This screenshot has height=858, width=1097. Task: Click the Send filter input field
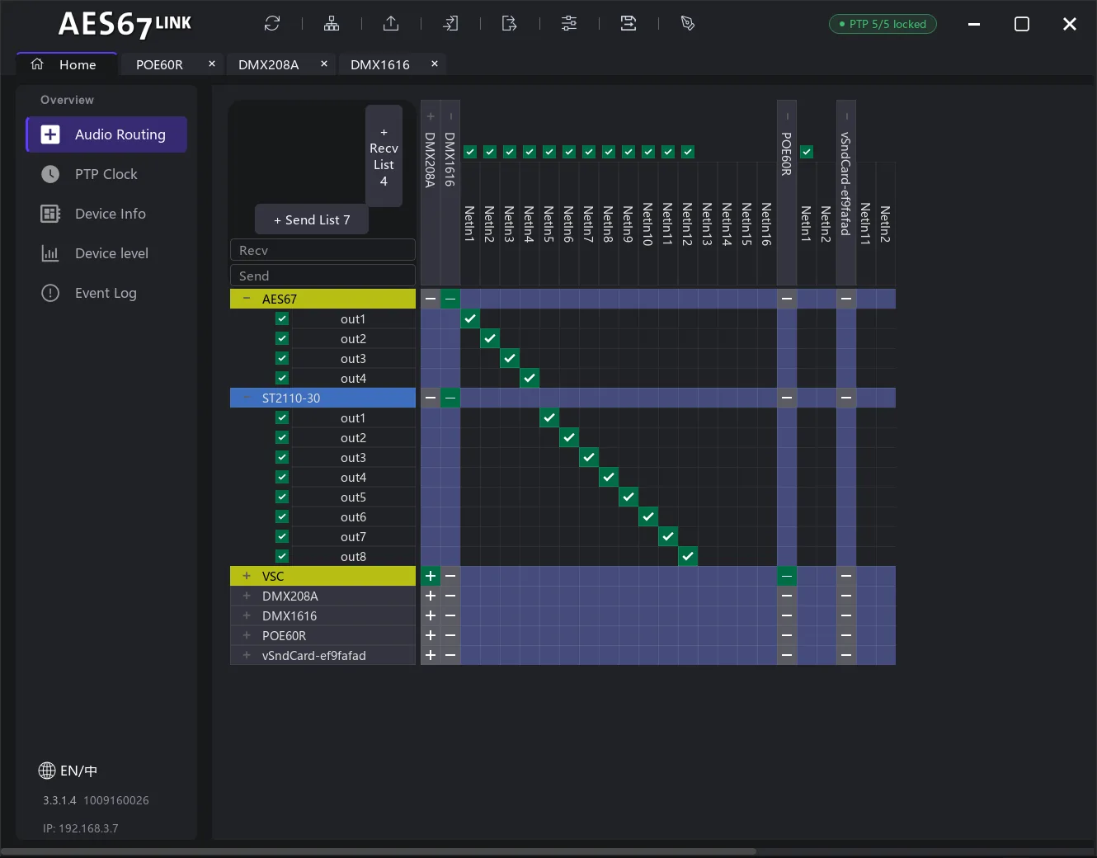(323, 276)
